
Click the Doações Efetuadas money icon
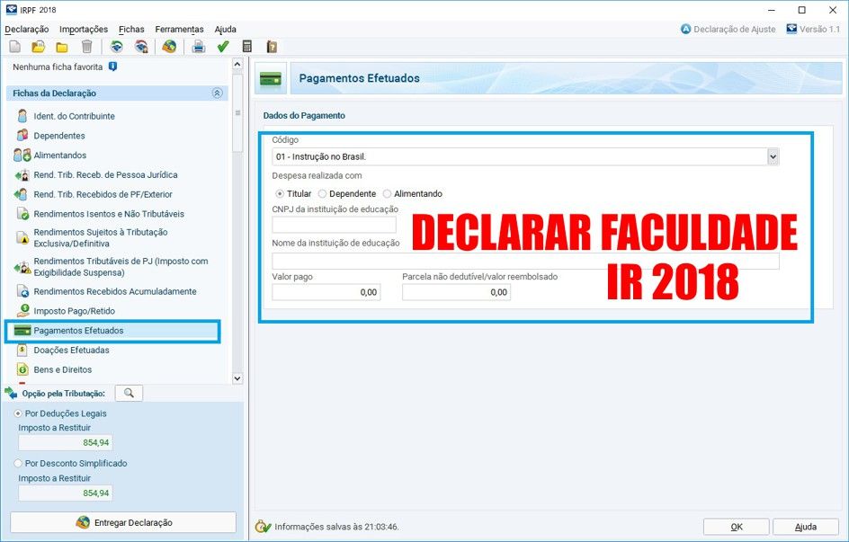tap(21, 350)
